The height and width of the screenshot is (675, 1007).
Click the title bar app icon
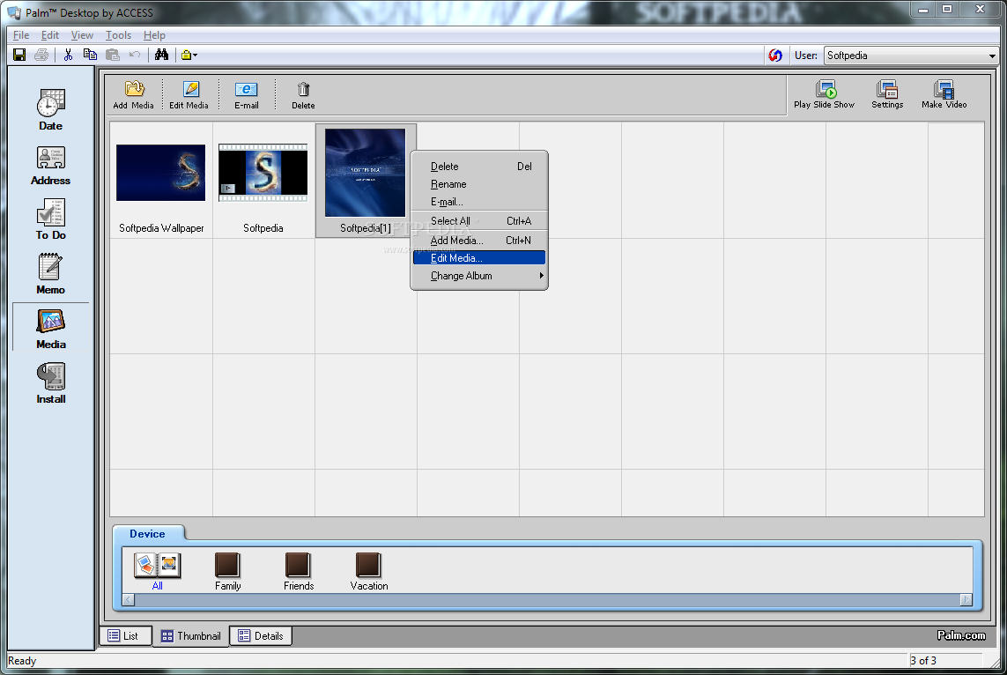coord(13,12)
